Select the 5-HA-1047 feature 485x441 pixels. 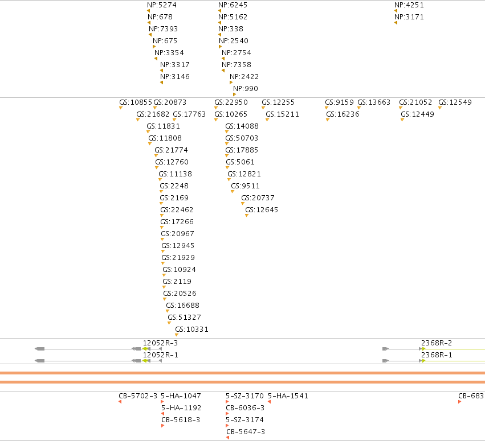(x=181, y=396)
